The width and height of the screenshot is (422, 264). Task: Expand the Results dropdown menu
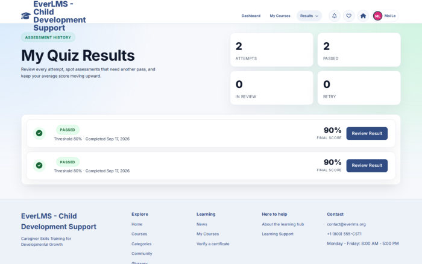(x=309, y=16)
